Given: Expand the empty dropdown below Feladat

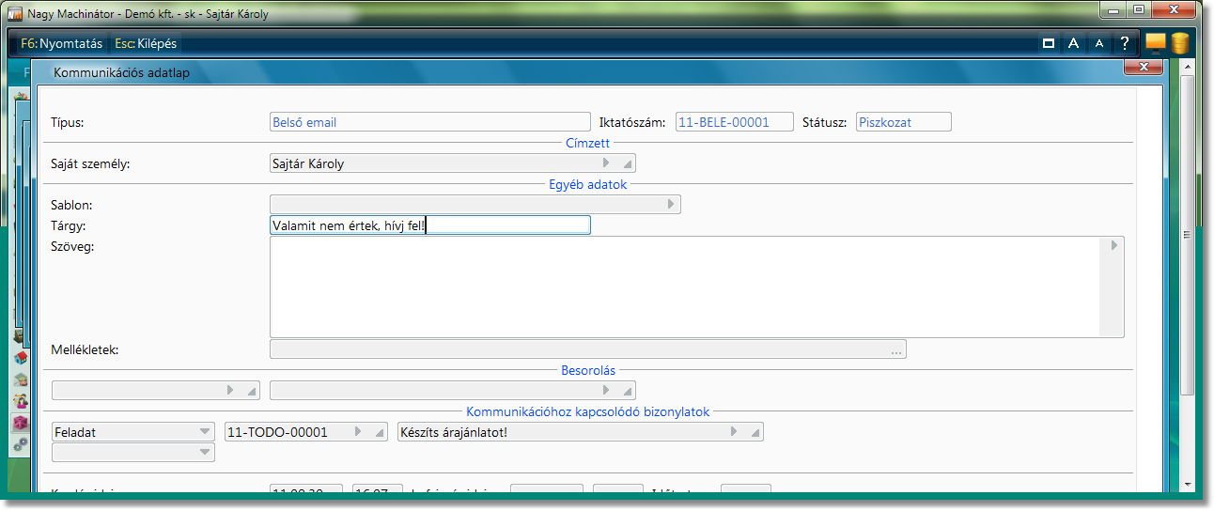Looking at the screenshot, I should [205, 453].
